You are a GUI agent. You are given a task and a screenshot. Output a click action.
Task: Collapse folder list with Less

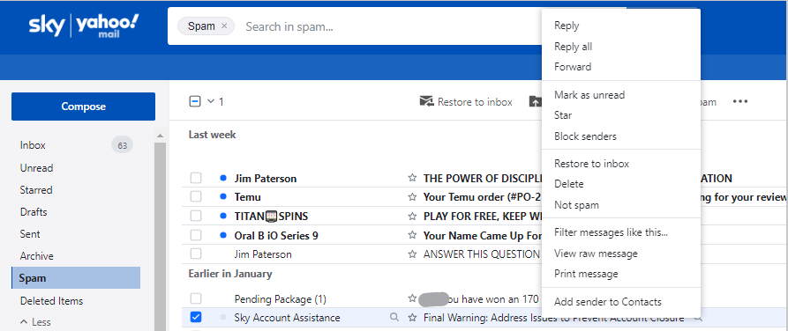[x=35, y=322]
